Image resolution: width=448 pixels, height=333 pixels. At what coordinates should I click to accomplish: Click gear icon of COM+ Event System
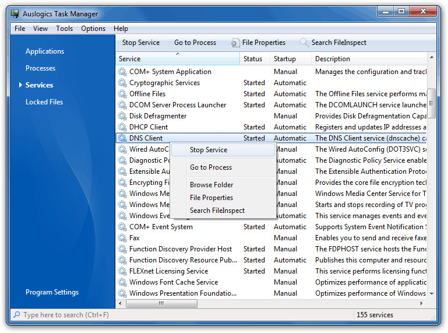point(122,227)
